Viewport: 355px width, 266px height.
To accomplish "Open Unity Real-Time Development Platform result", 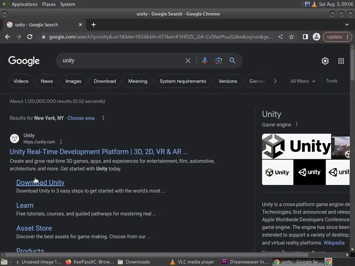I will tap(99, 152).
